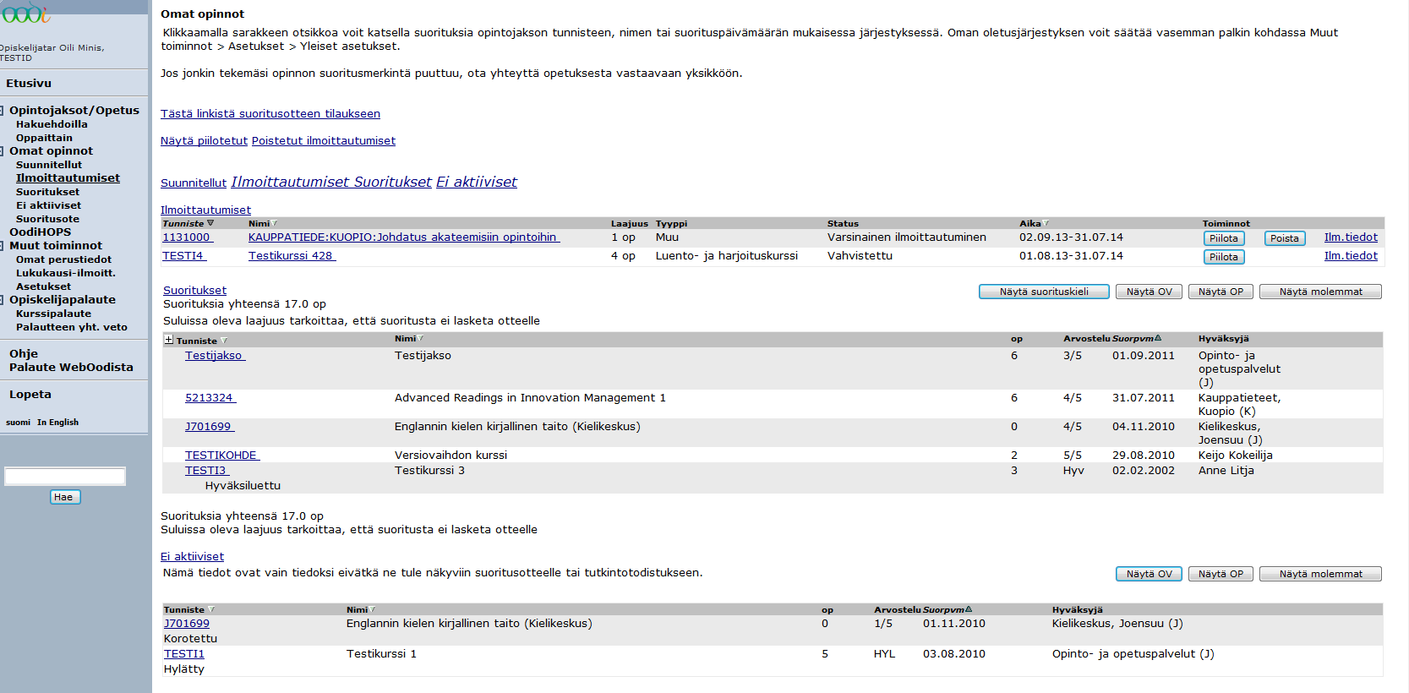Screen dimensions: 1409x693
Task: Click Lopeta to log out
Action: (x=30, y=394)
